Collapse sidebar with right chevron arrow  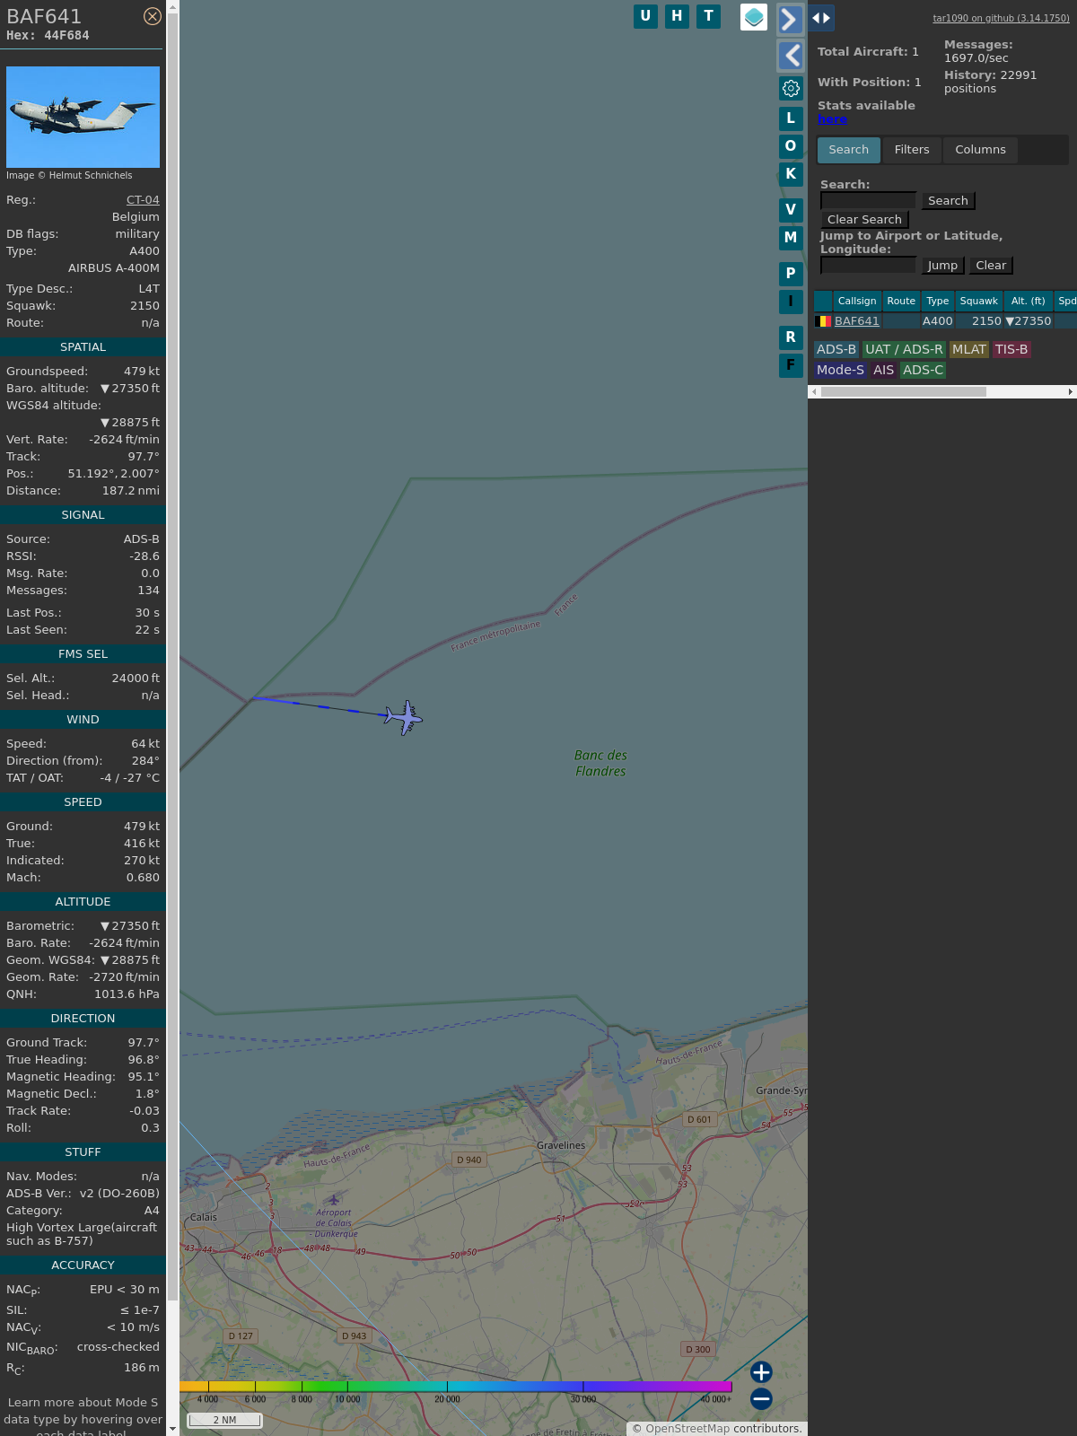pos(790,19)
